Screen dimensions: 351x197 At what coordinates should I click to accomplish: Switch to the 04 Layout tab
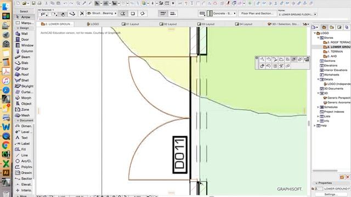coord(244,24)
